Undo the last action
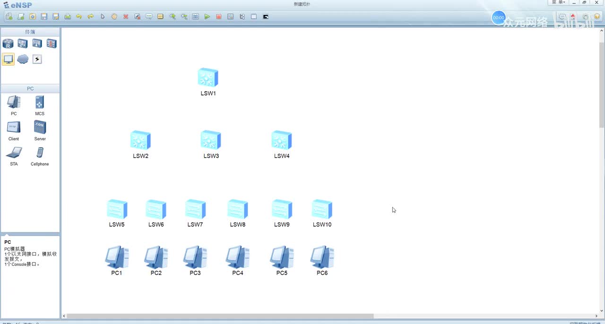Viewport: 605px width, 324px height. coord(79,17)
